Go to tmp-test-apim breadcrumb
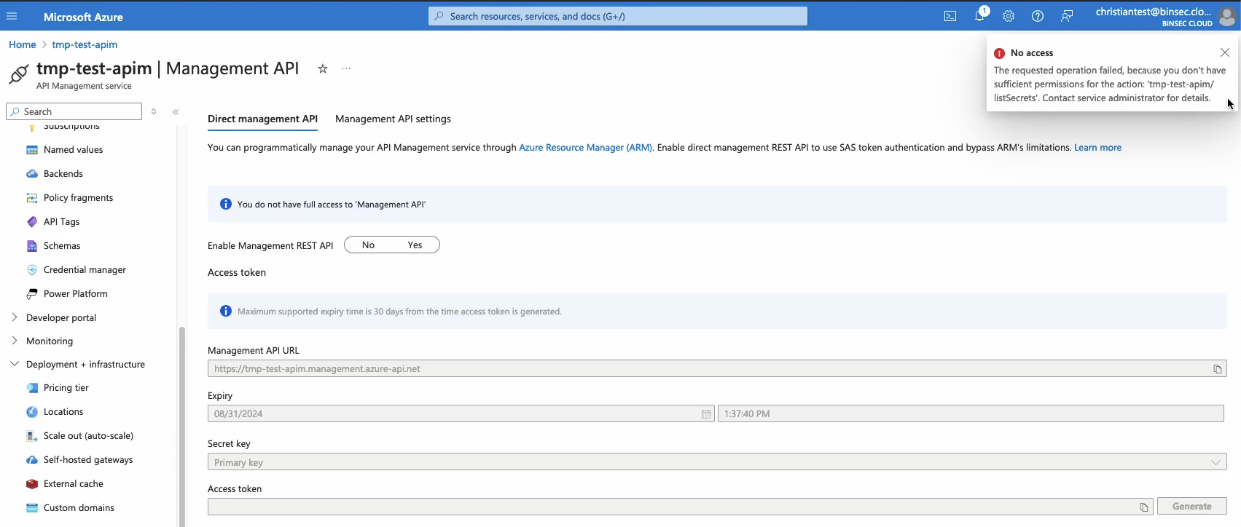This screenshot has height=527, width=1241. (x=85, y=44)
